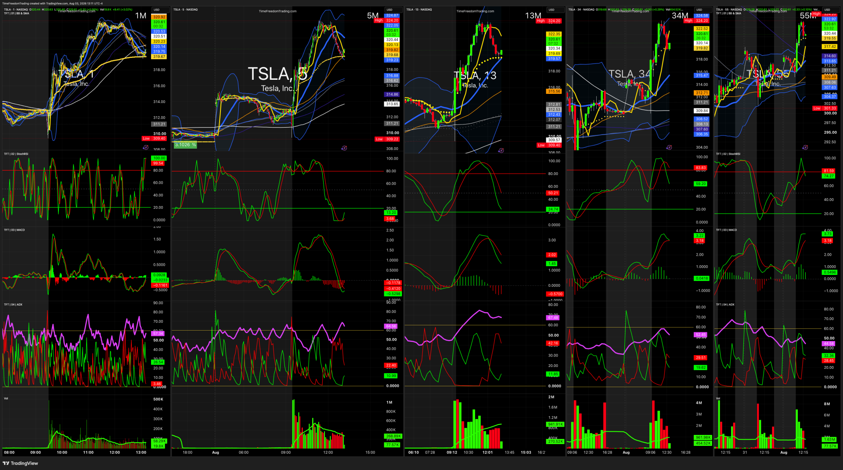
Task: Click the 'Low 309.40' price label in 13M chart
Action: pyautogui.click(x=549, y=145)
